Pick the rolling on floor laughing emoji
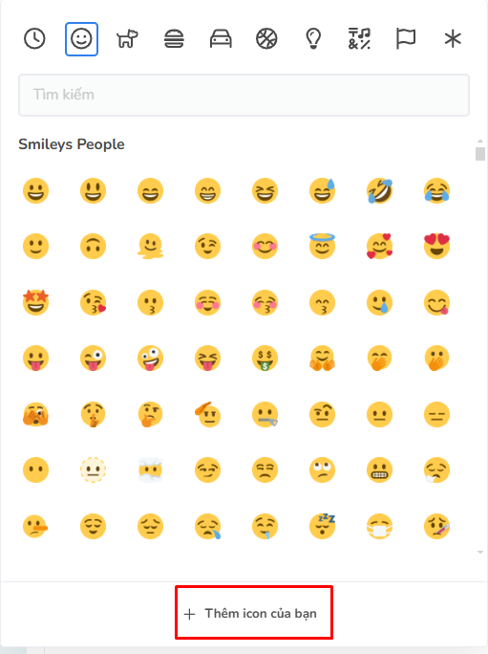Screen dimensions: 488x654 coord(380,190)
